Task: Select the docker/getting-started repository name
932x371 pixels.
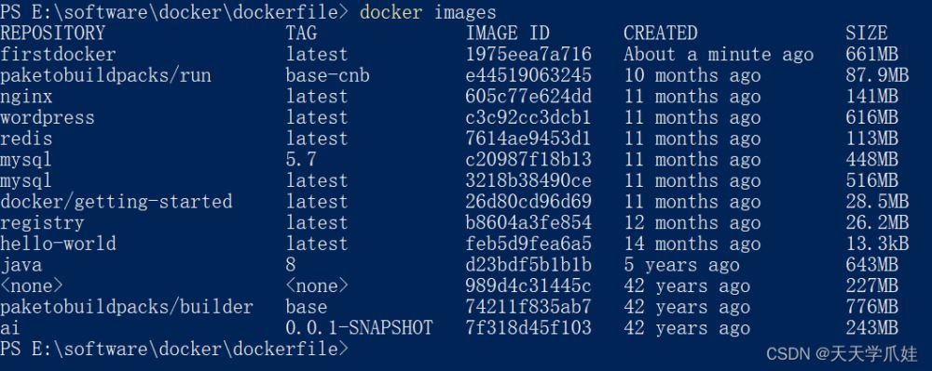Action: 116,202
